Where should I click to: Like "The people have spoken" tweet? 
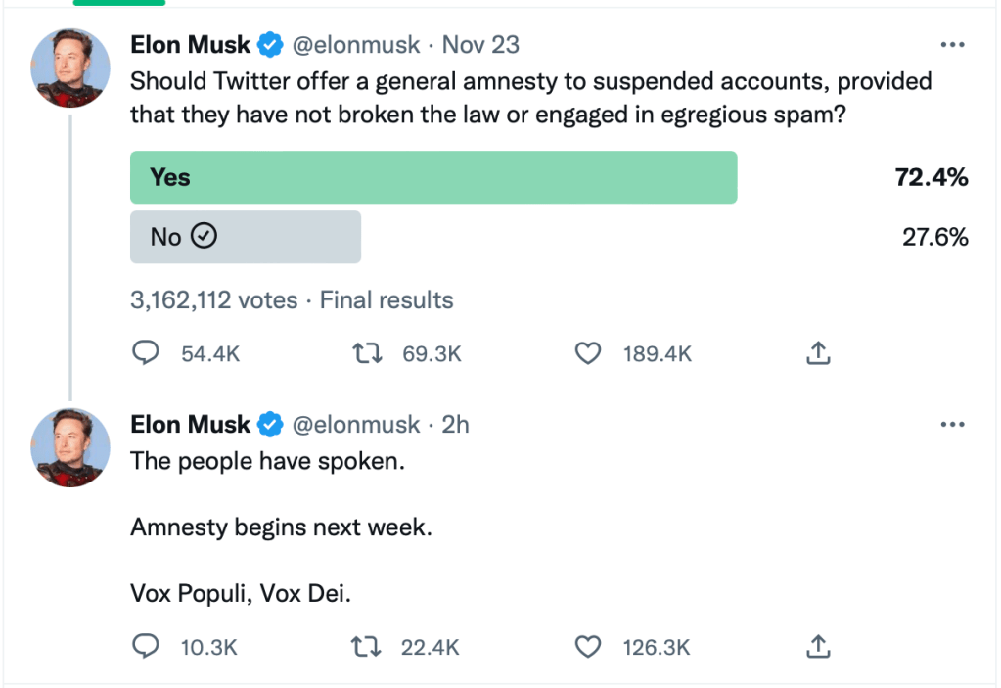[x=587, y=647]
